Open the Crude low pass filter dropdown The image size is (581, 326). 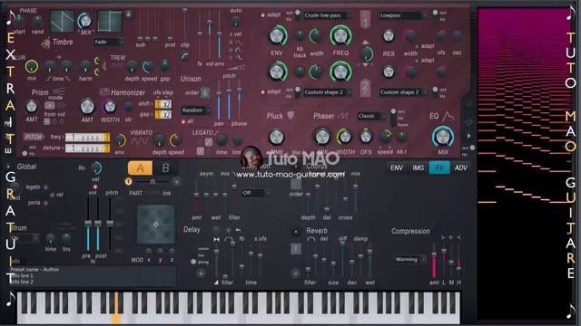[x=328, y=15]
